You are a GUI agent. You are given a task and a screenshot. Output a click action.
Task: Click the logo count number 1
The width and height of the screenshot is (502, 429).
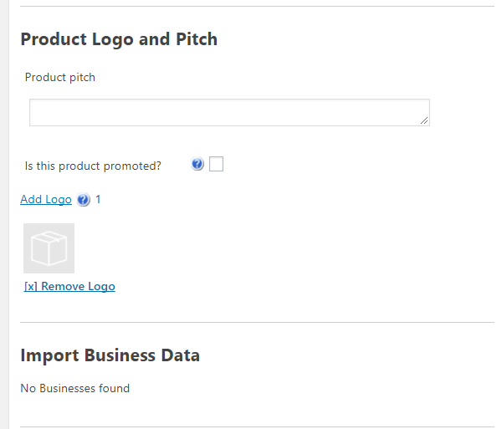[x=99, y=200]
